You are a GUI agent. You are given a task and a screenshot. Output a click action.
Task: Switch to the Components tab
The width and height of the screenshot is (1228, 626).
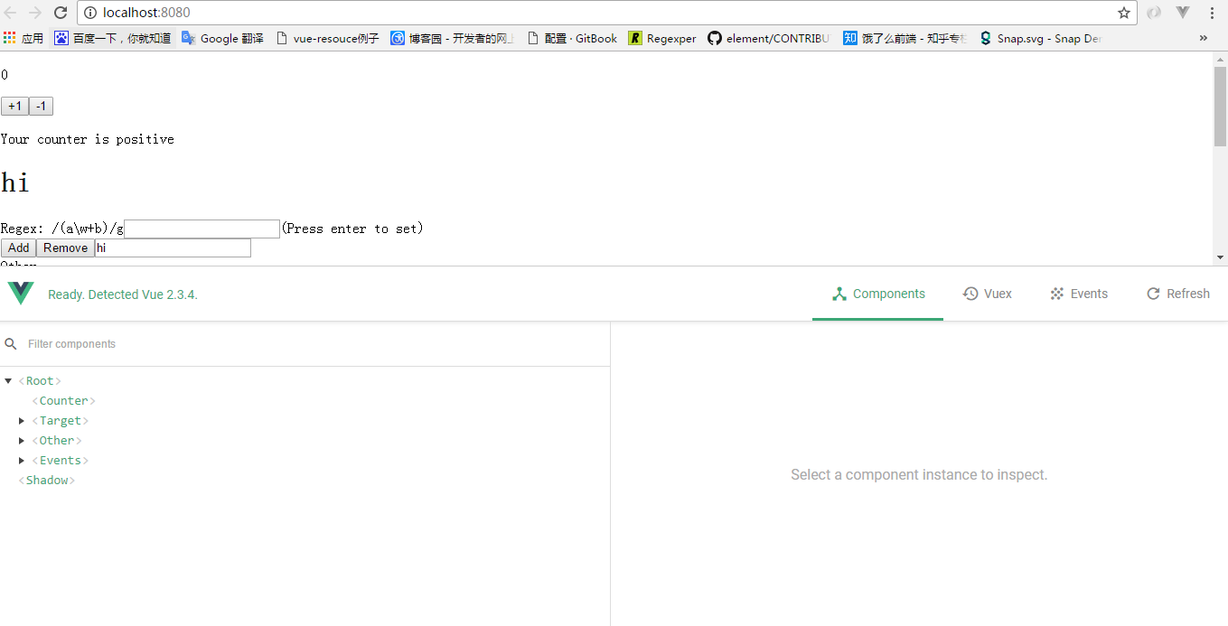878,294
